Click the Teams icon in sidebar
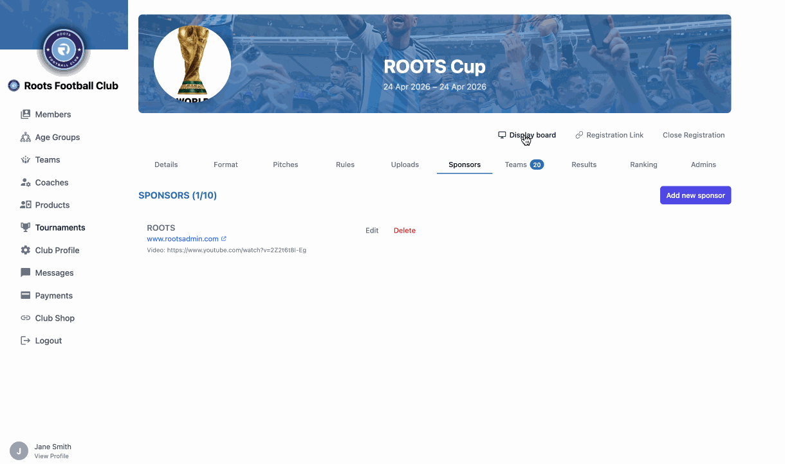Screen dimensions: 785x464 (x=26, y=159)
